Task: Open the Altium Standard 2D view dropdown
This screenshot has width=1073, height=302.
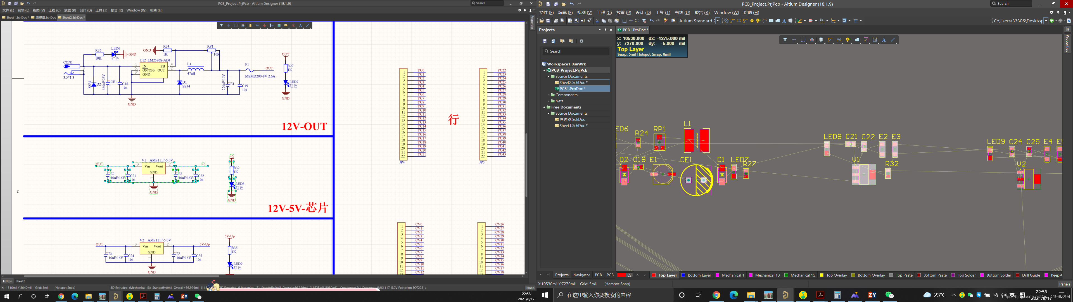Action: pyautogui.click(x=717, y=21)
